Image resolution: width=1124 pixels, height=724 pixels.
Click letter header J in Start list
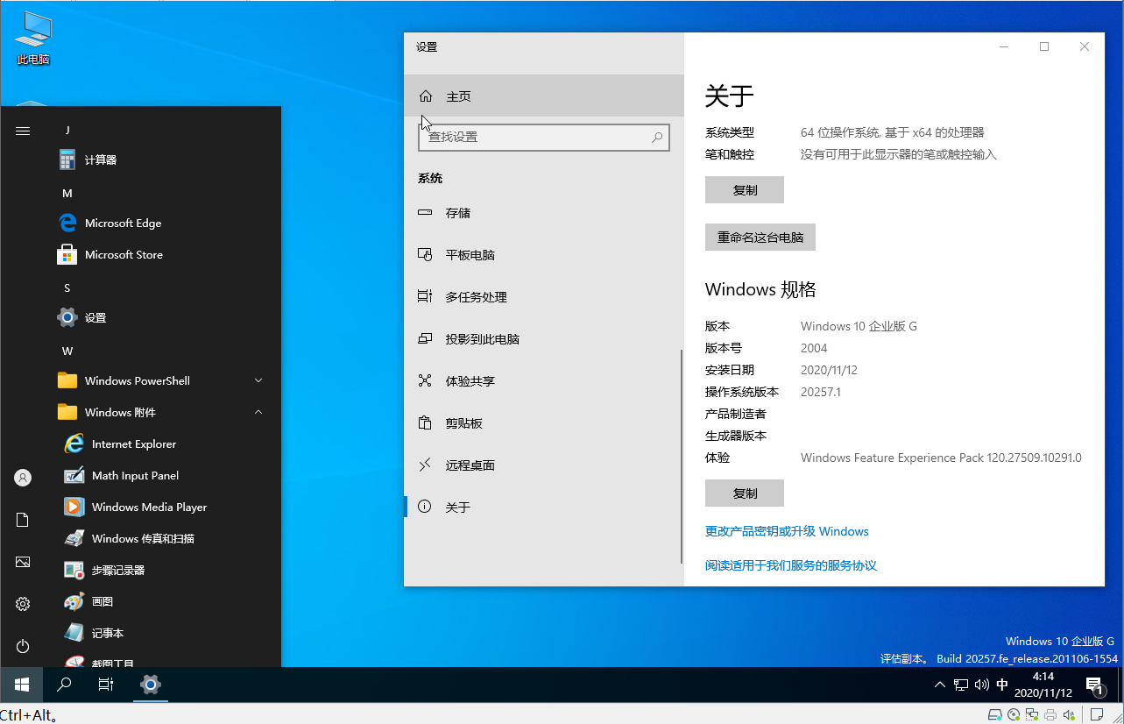(x=67, y=130)
